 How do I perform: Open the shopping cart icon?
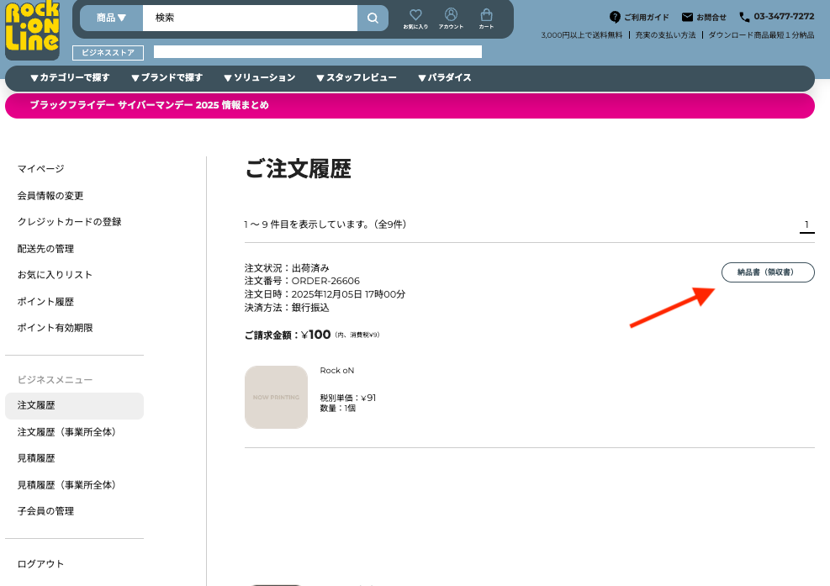(x=486, y=18)
